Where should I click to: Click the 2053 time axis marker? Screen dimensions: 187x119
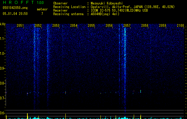pos(56,26)
